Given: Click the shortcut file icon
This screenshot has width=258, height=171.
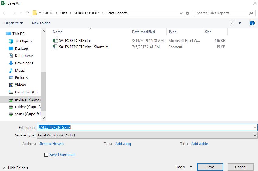Looking at the screenshot, I should click(55, 47).
